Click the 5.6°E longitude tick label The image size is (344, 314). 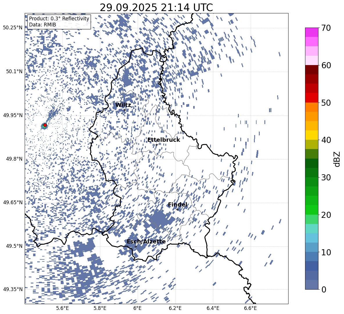click(x=62, y=308)
